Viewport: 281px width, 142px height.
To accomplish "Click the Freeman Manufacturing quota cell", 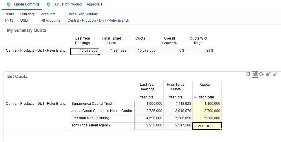I will pos(207,118).
